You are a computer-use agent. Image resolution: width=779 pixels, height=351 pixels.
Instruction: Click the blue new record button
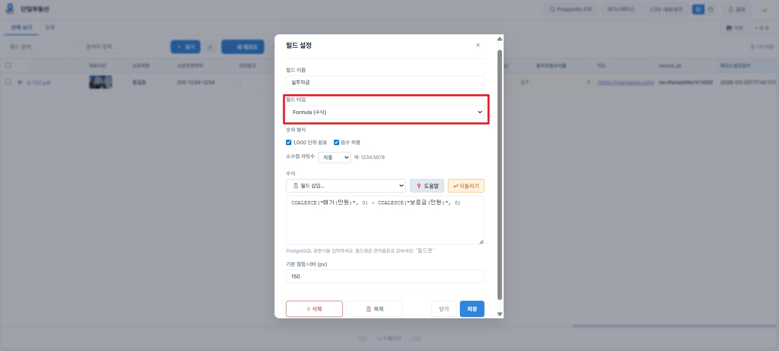tap(243, 47)
